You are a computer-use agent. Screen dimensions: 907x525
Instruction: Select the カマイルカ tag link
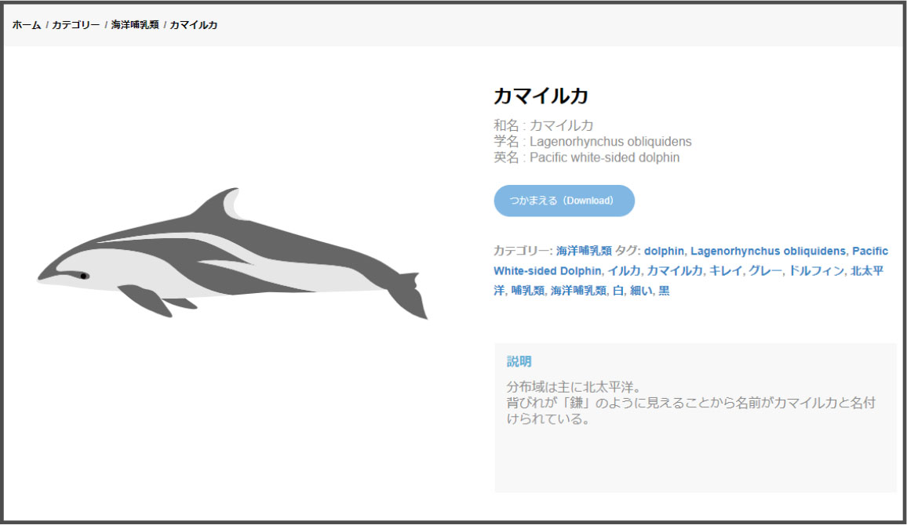(x=675, y=270)
